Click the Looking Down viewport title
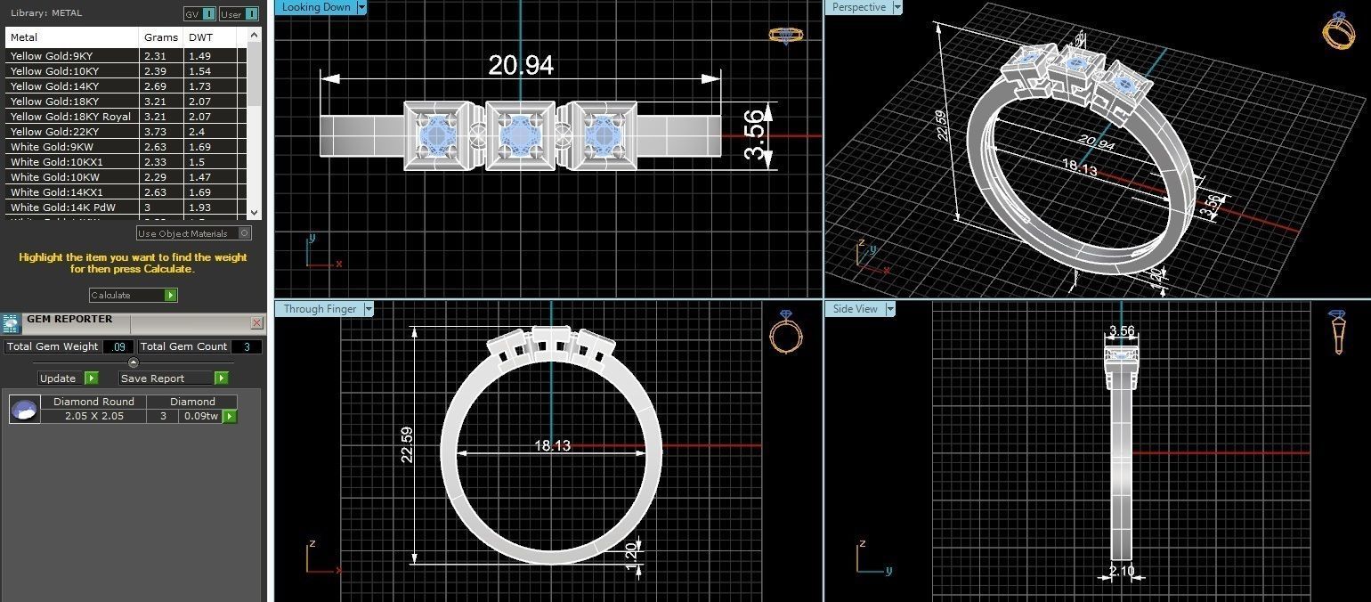The width and height of the screenshot is (1371, 602). tap(316, 7)
